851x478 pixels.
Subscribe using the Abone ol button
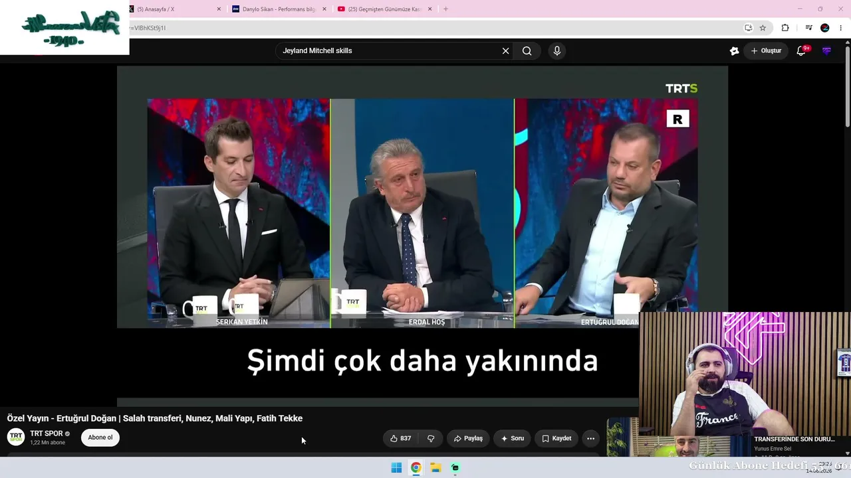(100, 438)
